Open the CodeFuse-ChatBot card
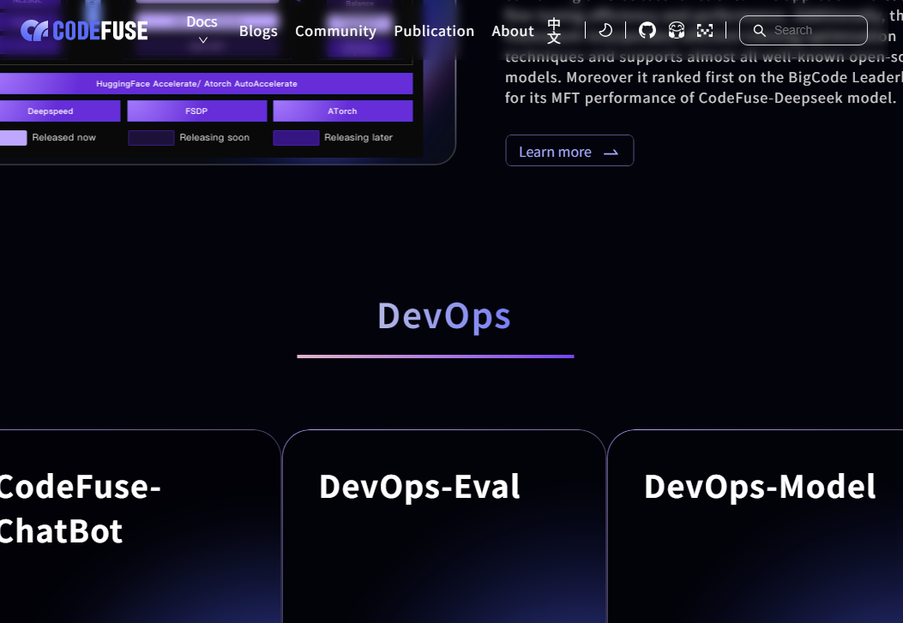 [140, 526]
